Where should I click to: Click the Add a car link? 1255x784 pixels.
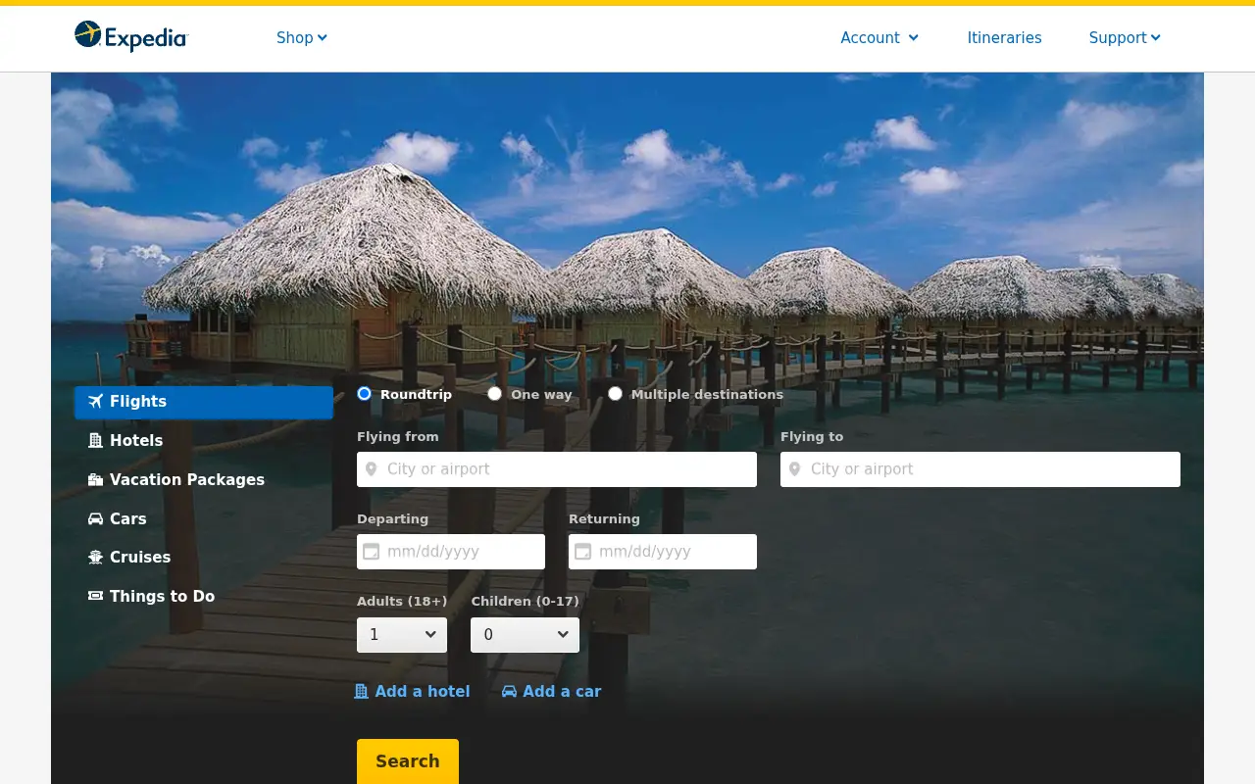click(551, 691)
